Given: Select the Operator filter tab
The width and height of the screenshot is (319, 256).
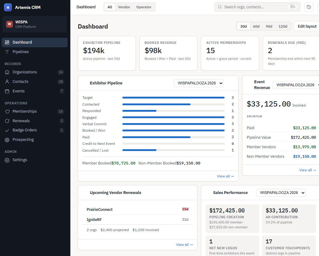Looking at the screenshot, I should tap(144, 7).
